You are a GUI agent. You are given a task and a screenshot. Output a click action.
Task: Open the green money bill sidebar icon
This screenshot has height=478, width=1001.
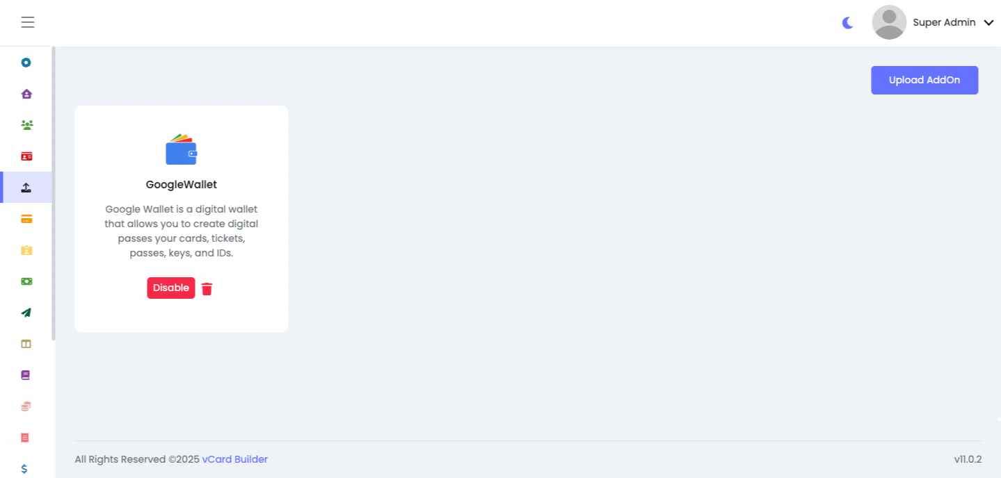tap(26, 281)
